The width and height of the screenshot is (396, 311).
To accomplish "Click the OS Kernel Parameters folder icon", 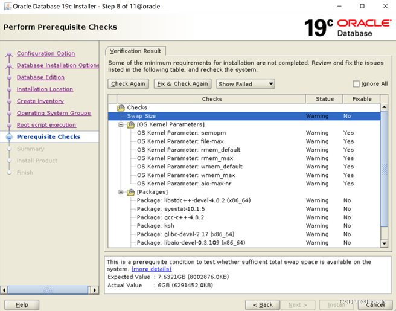I will click(x=131, y=124).
